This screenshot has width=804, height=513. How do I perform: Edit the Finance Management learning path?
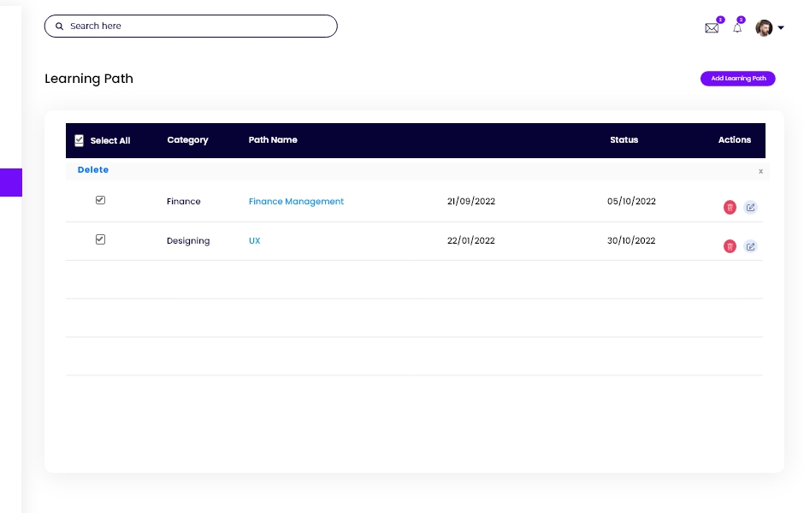point(750,207)
